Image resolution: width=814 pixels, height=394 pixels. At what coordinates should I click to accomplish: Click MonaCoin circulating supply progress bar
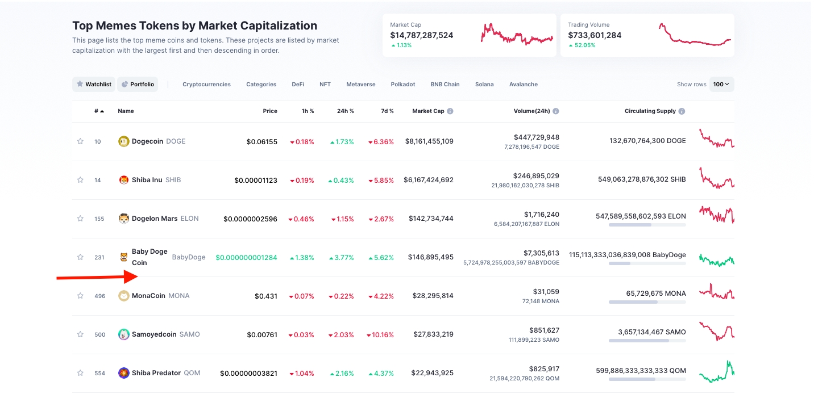[647, 302]
